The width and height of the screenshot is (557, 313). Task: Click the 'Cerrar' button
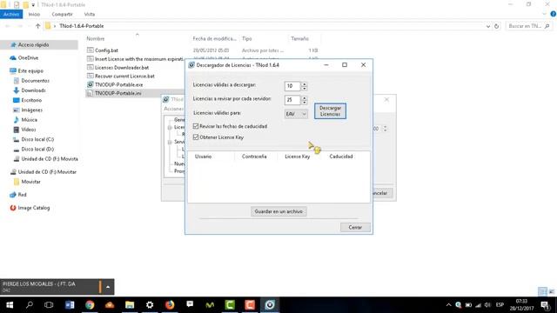click(x=355, y=228)
